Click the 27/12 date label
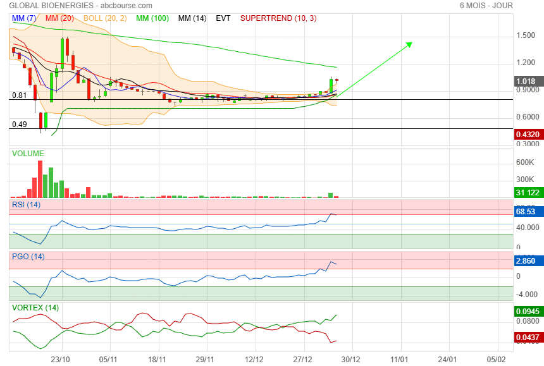Screen dimensions: 544x366 pos(302,360)
